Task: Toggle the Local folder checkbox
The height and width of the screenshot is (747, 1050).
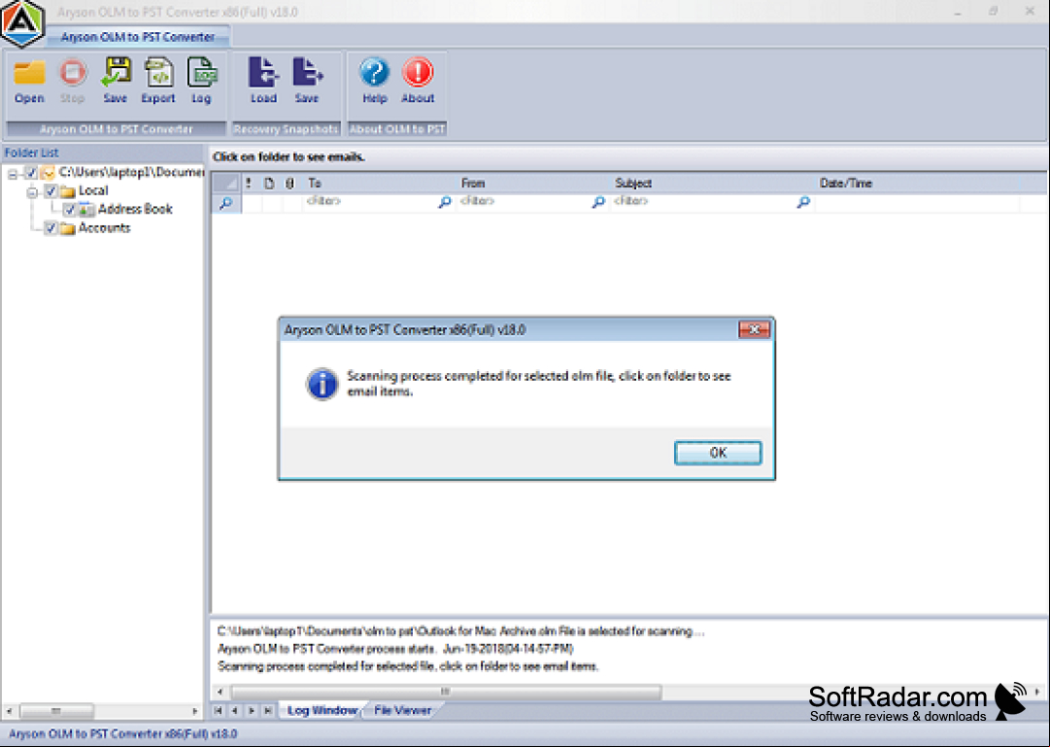Action: coord(51,191)
